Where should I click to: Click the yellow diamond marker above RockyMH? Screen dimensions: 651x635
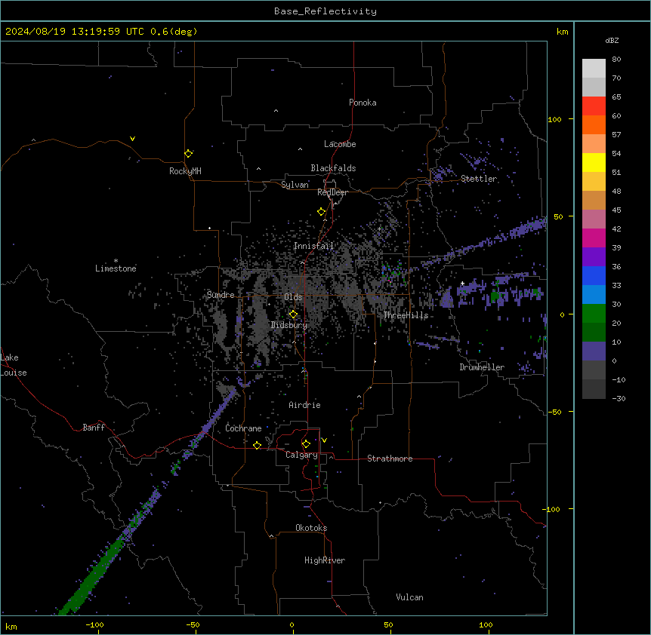188,154
